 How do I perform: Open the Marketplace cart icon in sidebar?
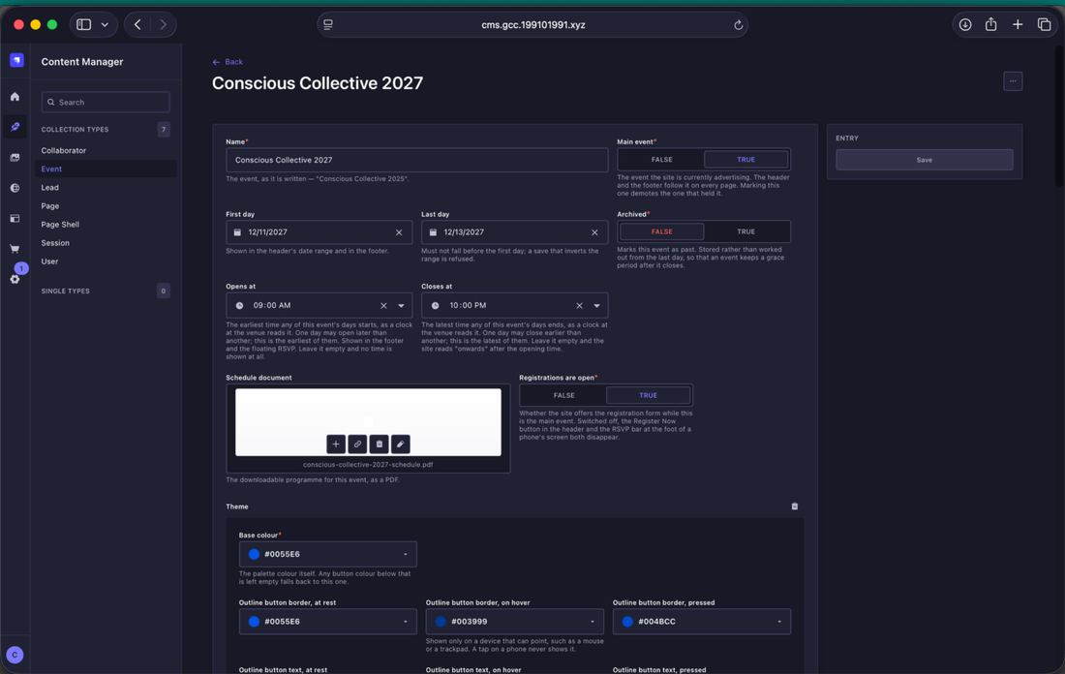coord(15,249)
